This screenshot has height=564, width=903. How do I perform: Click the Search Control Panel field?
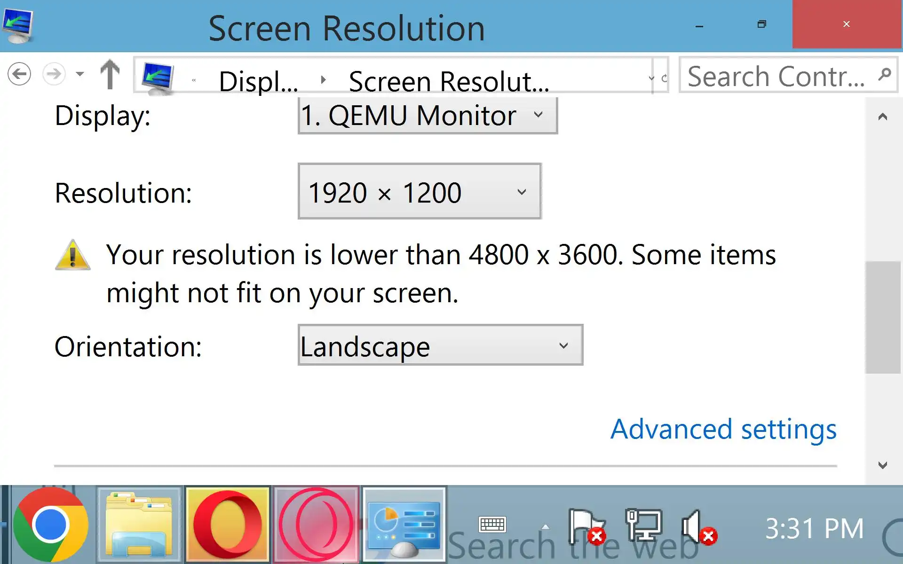click(x=776, y=76)
